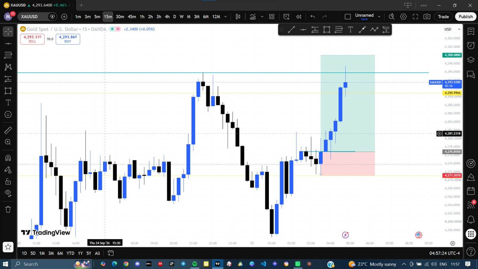
Task: Open timezone 04:57:24 UTC-4 menu
Action: click(x=445, y=253)
